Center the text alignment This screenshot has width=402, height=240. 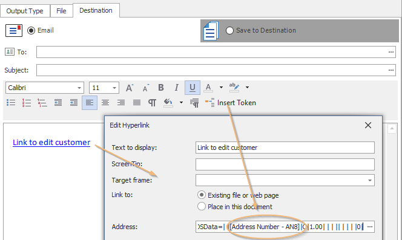[x=105, y=103]
